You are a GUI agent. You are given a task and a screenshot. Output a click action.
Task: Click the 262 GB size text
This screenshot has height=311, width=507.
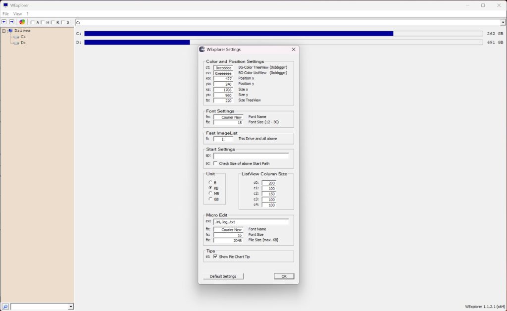point(495,34)
